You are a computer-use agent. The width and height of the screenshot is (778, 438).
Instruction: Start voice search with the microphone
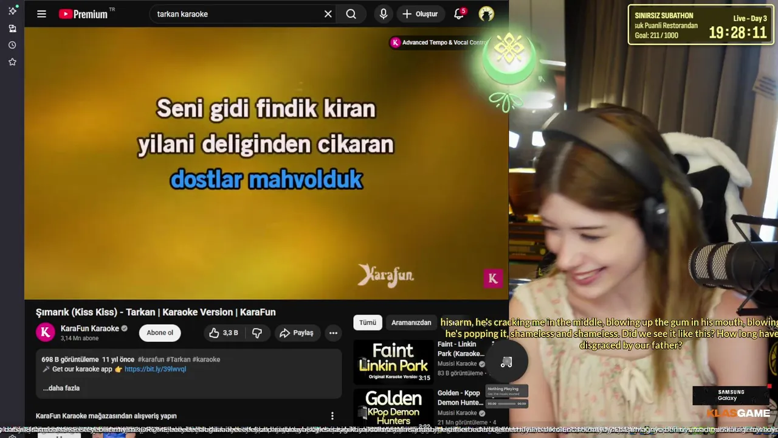(x=383, y=14)
